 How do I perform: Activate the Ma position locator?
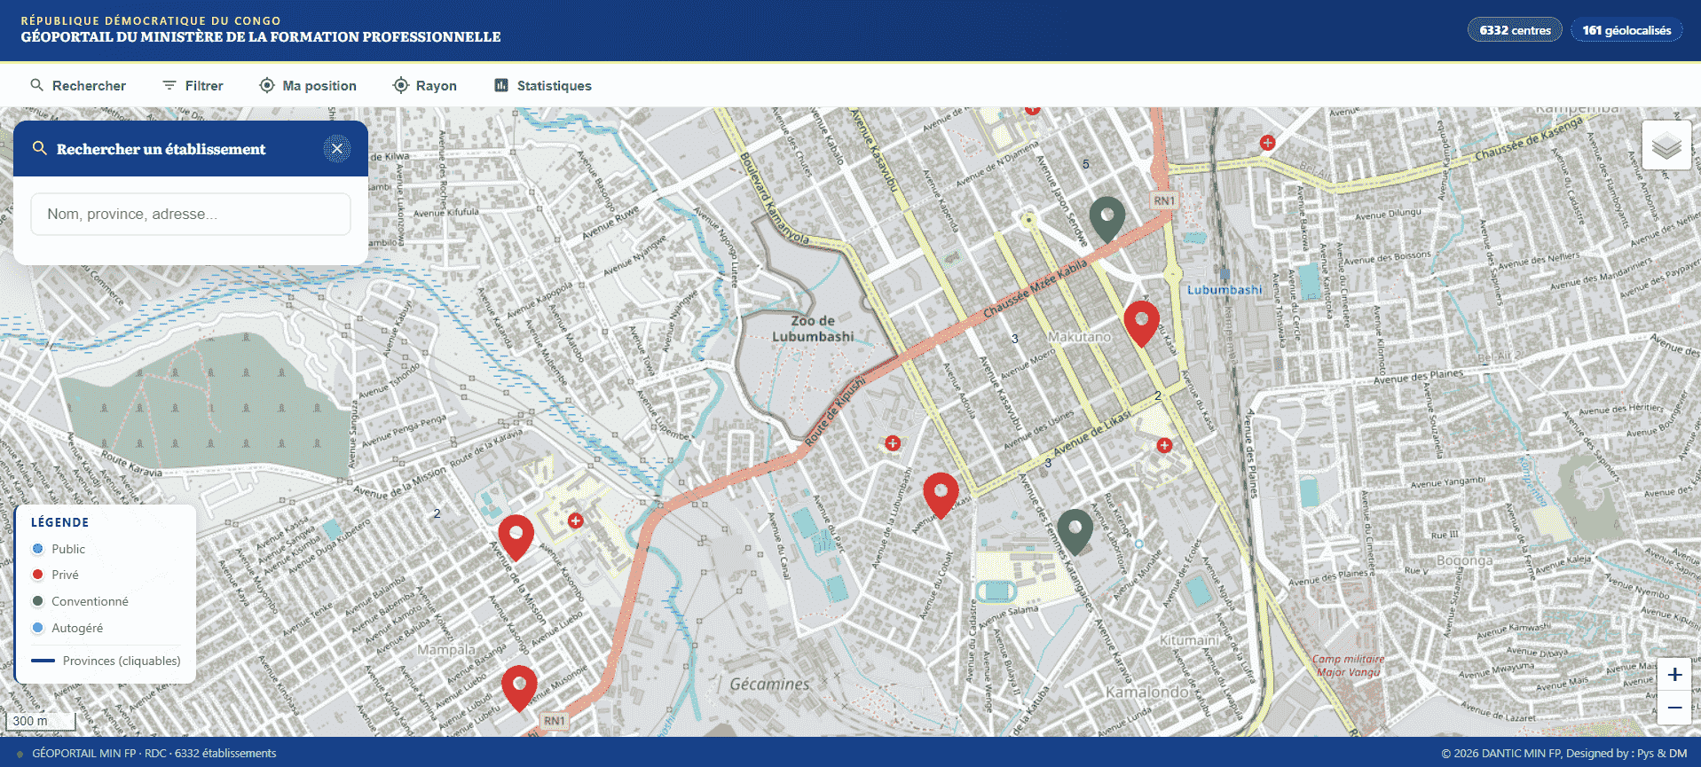pos(308,86)
